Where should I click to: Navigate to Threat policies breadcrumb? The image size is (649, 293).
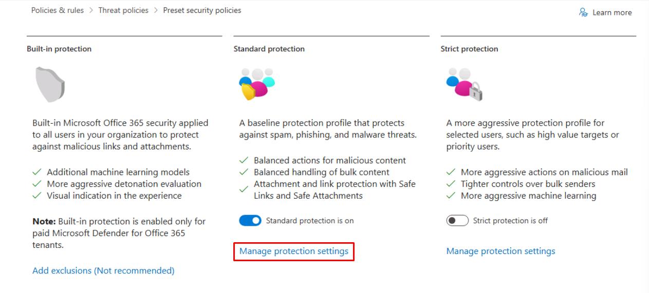[124, 10]
